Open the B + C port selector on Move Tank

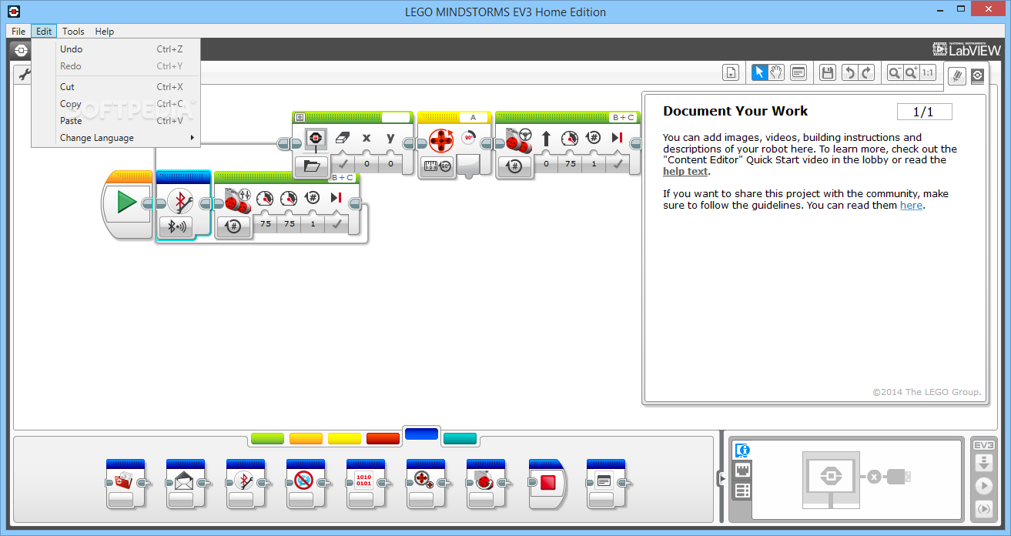pos(342,177)
